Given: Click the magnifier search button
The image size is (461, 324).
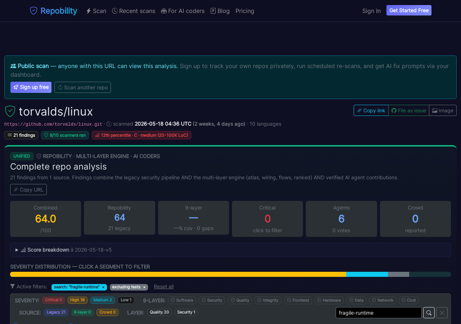Looking at the screenshot, I should pyautogui.click(x=429, y=313).
